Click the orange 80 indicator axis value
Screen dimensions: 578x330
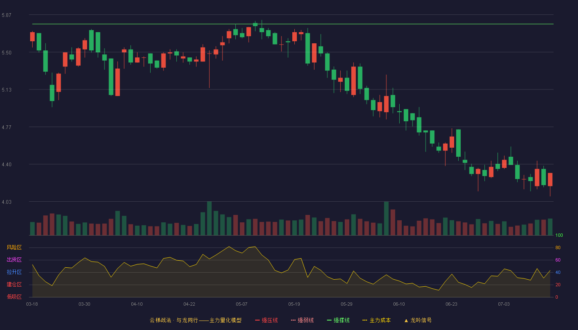point(558,247)
